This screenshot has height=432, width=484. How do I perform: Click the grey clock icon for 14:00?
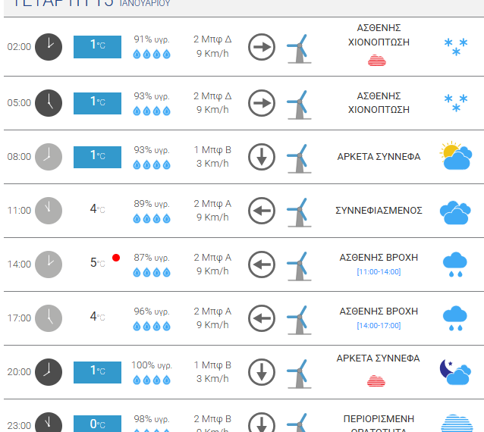pos(49,264)
